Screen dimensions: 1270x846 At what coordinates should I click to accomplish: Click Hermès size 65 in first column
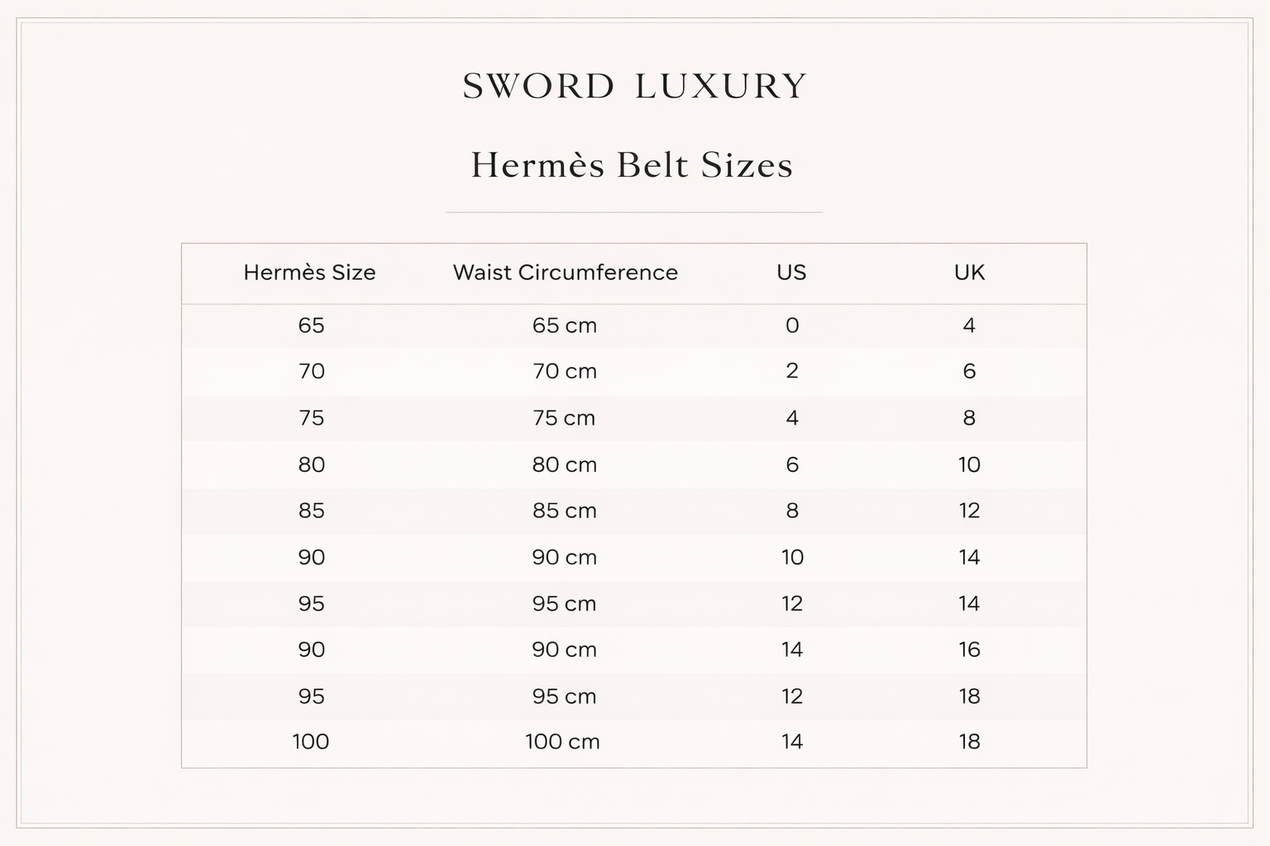(x=311, y=326)
